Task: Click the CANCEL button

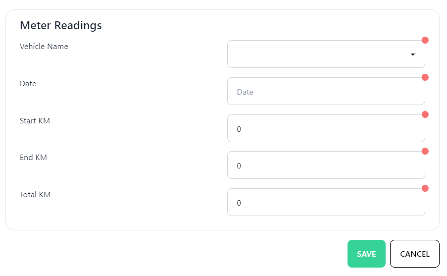Action: 414,254
